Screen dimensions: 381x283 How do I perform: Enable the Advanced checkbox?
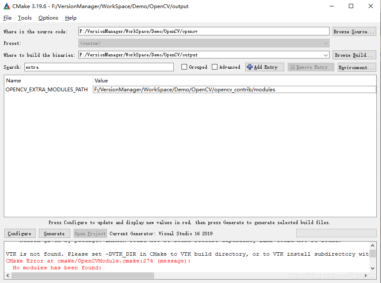click(x=214, y=67)
